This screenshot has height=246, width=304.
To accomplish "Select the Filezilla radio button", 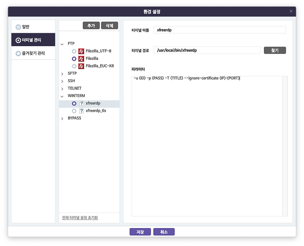I will [x=75, y=58].
